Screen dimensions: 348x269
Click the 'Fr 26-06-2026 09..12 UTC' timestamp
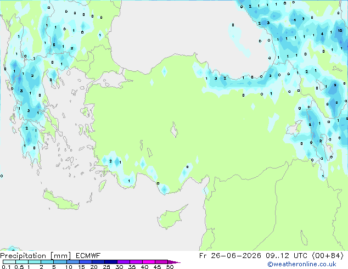click(x=253, y=256)
